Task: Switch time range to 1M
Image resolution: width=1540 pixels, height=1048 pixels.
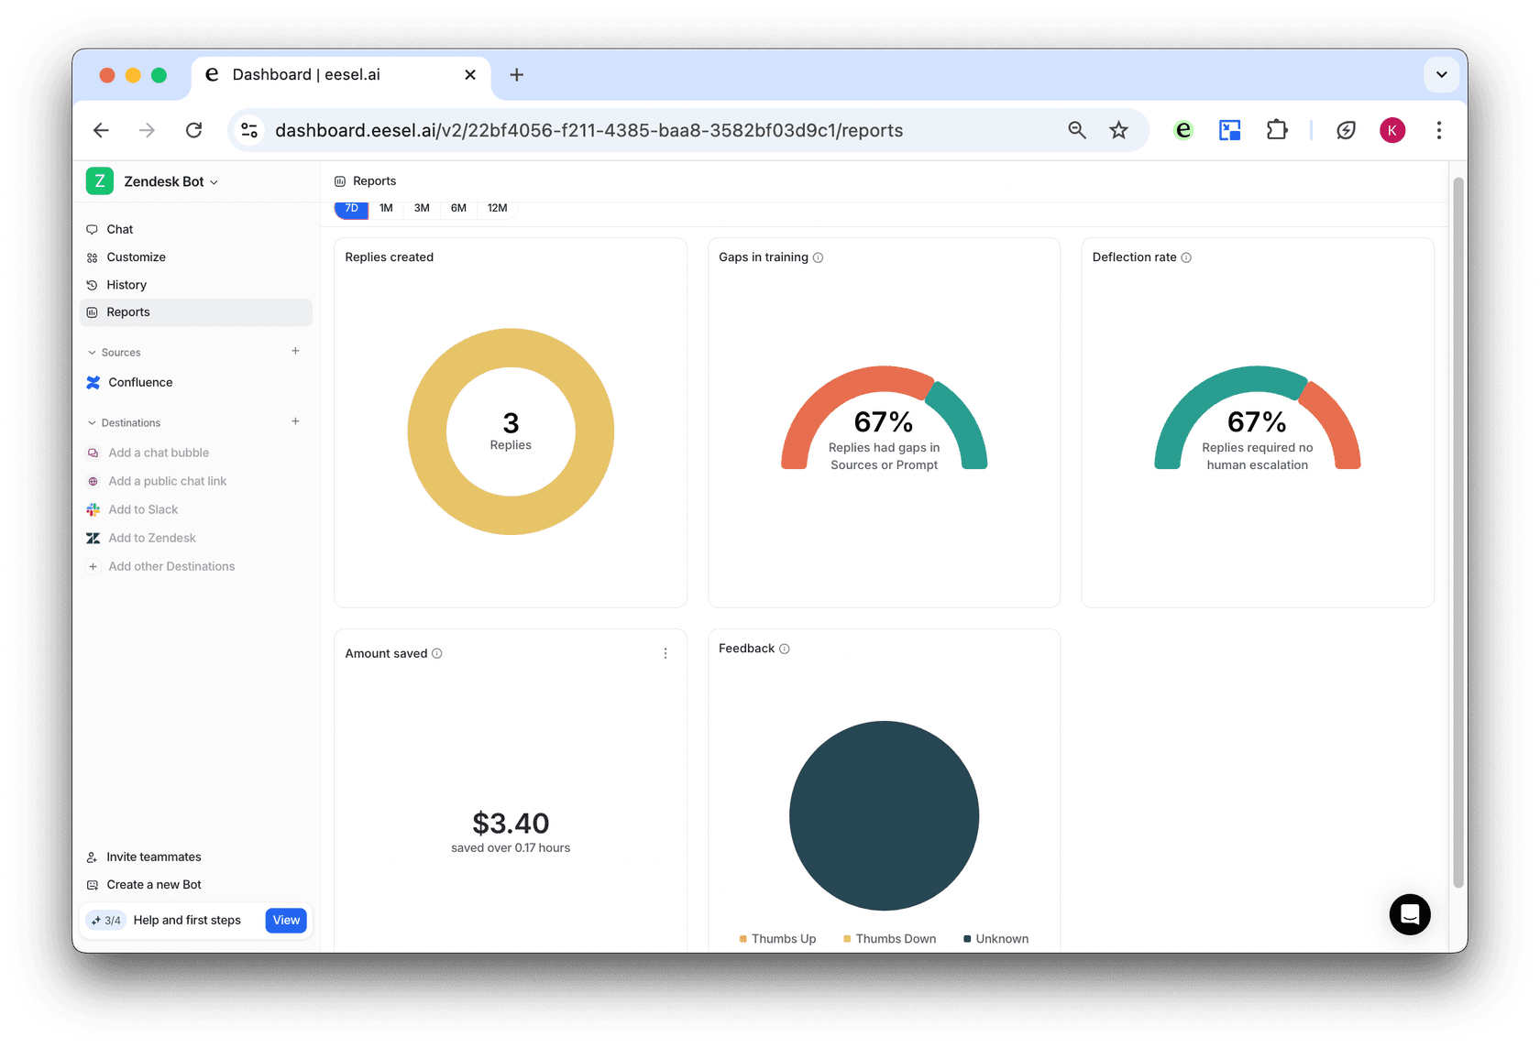Action: tap(386, 208)
